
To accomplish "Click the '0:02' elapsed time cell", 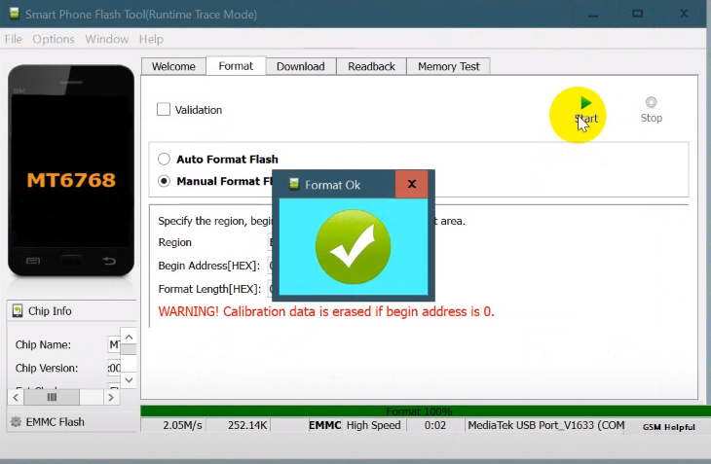I will [434, 425].
